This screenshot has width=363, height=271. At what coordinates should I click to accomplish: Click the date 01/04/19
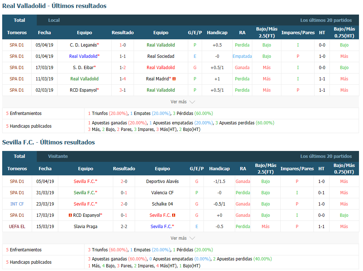pyautogui.click(x=44, y=56)
